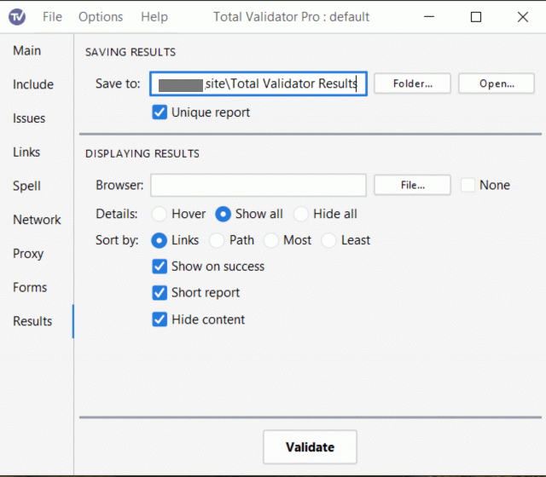Select the Hover details radio button
The height and width of the screenshot is (477, 546).
click(160, 214)
